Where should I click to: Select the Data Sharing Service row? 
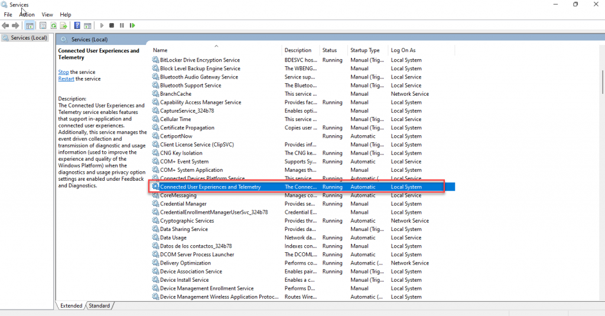(303, 229)
